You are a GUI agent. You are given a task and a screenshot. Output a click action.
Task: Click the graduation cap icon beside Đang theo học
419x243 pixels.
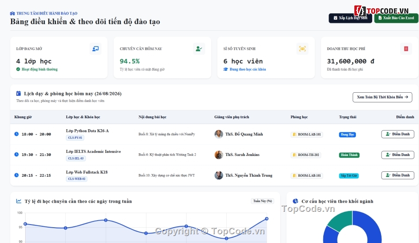pos(225,69)
